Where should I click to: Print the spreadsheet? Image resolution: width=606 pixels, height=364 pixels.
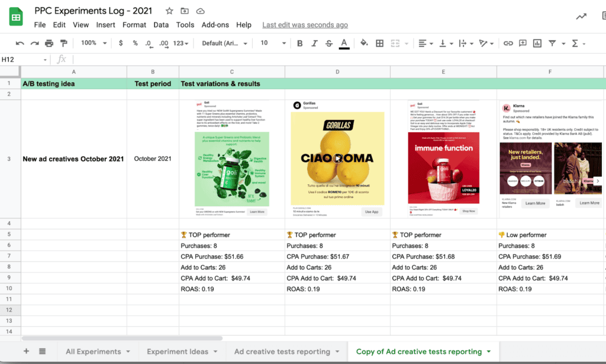pos(49,43)
